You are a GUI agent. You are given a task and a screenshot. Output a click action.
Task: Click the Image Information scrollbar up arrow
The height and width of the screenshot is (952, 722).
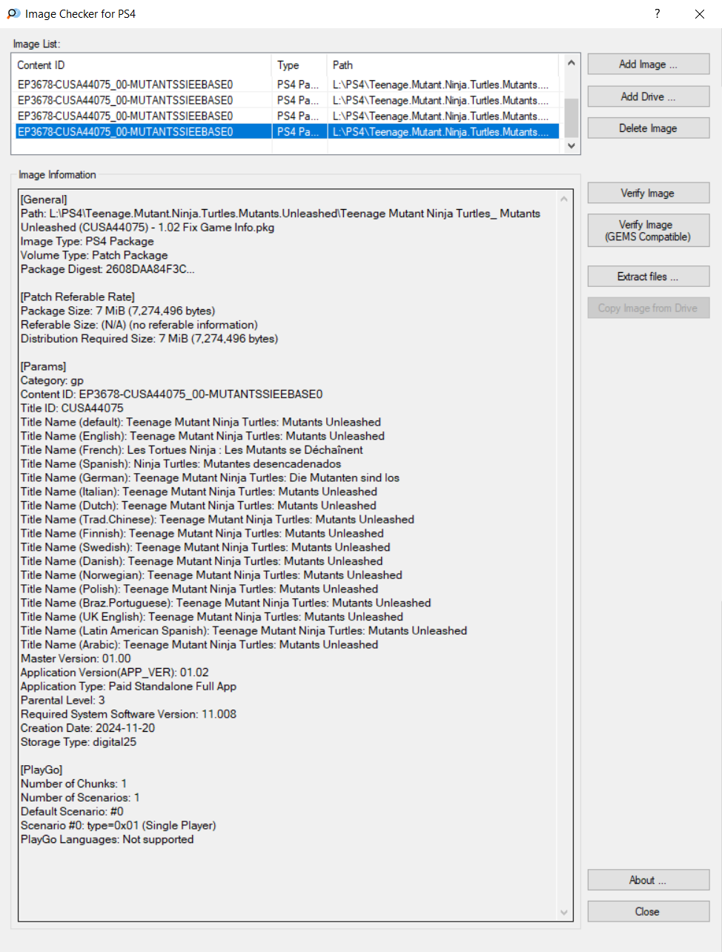(x=564, y=199)
